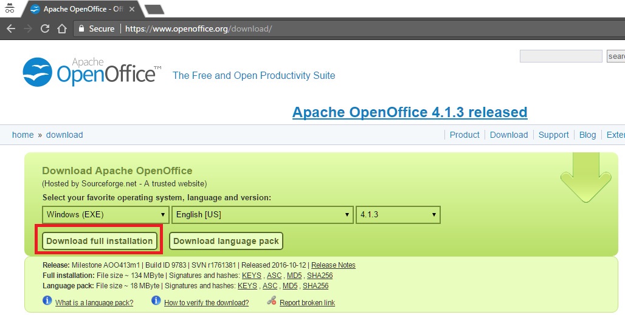
Task: Open What is a language pack? link
Action: pos(94,303)
